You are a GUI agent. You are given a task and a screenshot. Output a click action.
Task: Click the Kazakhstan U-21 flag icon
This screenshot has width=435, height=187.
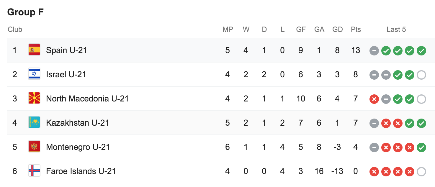(x=34, y=123)
